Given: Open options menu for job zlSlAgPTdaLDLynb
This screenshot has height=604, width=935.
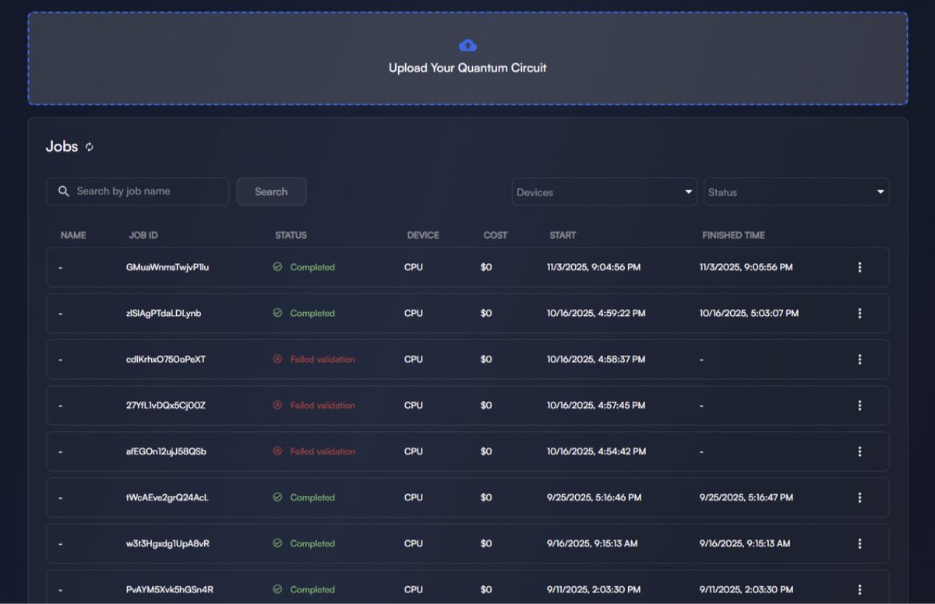Looking at the screenshot, I should pos(859,313).
